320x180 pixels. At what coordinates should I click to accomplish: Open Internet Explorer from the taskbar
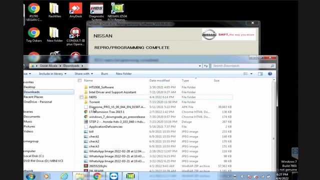point(64,176)
